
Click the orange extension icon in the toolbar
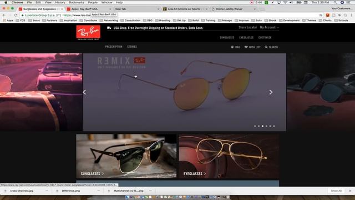pyautogui.click(x=327, y=15)
